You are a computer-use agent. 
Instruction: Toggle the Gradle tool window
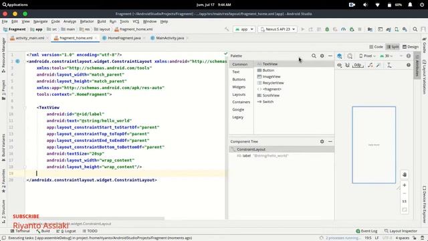pos(425,46)
